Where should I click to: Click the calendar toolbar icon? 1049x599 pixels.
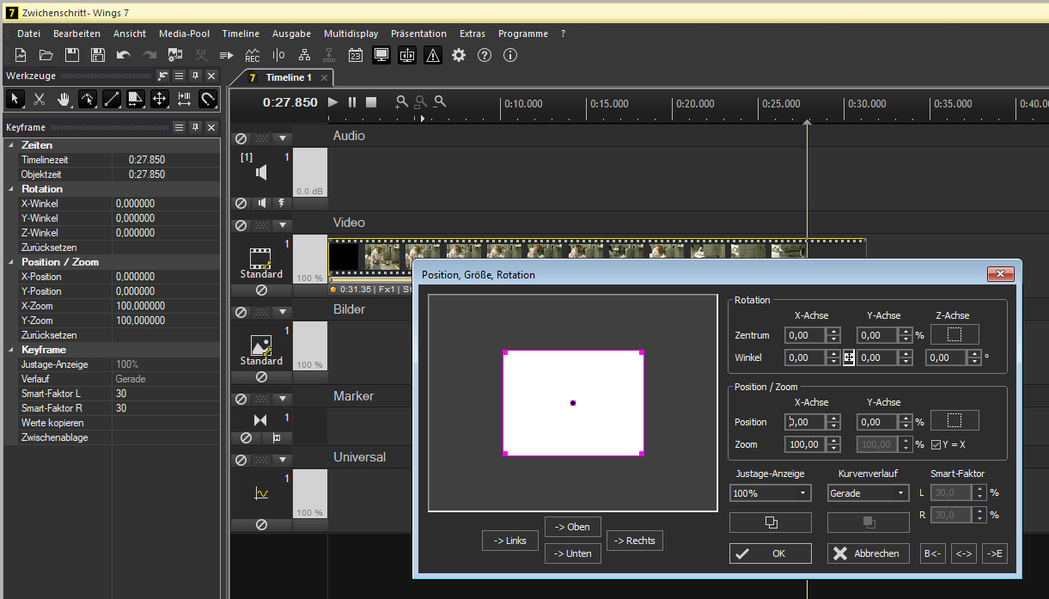356,55
